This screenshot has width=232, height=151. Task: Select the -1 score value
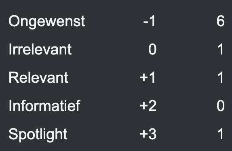coord(149,21)
